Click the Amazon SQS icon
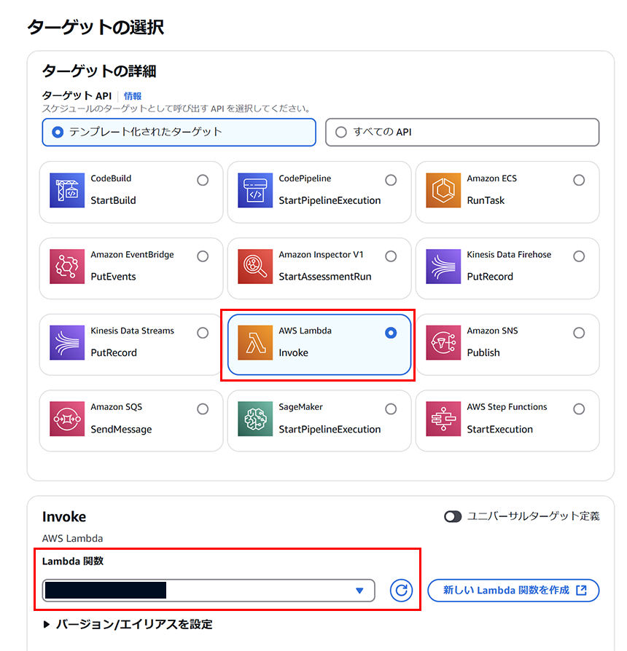The image size is (627, 651). pyautogui.click(x=67, y=419)
